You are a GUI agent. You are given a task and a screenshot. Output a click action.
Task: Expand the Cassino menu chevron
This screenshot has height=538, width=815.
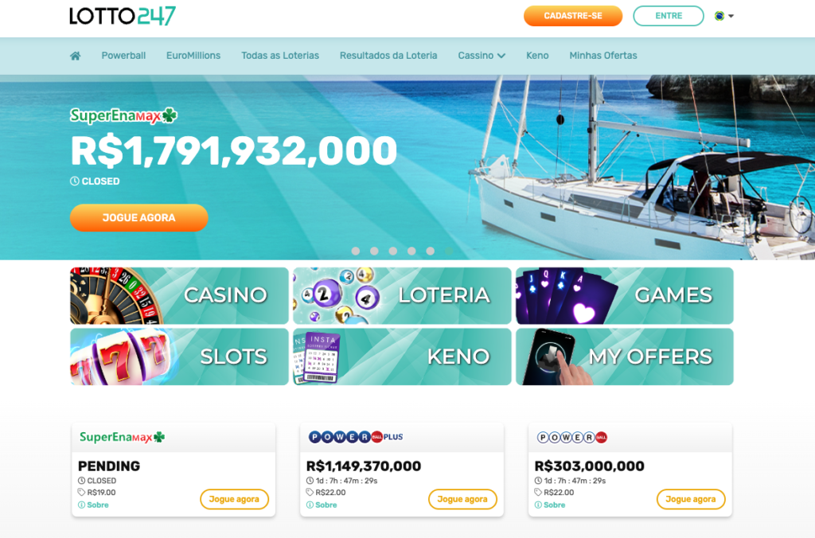tap(501, 56)
